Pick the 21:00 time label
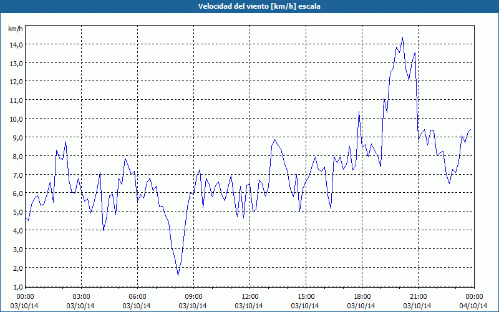Viewport: 499px width, 312px height. point(418,297)
